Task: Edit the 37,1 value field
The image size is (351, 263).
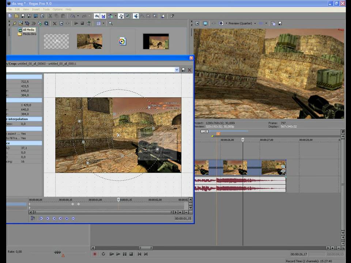Action: 31,148
